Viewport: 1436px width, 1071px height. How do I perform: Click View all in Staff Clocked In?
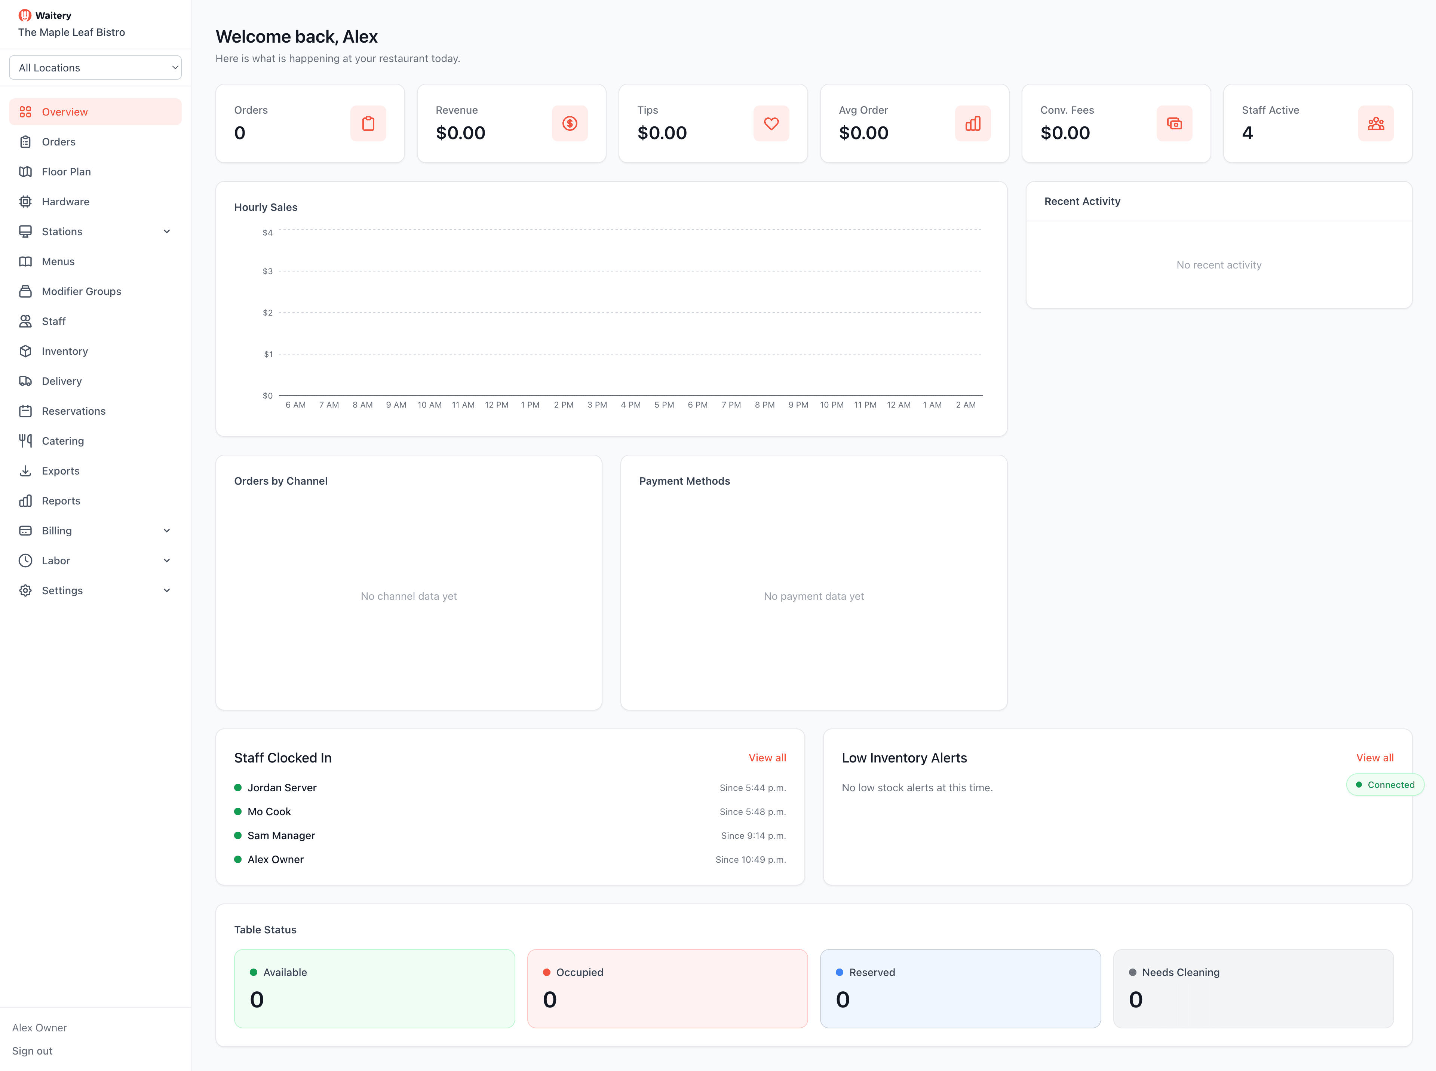coord(767,757)
